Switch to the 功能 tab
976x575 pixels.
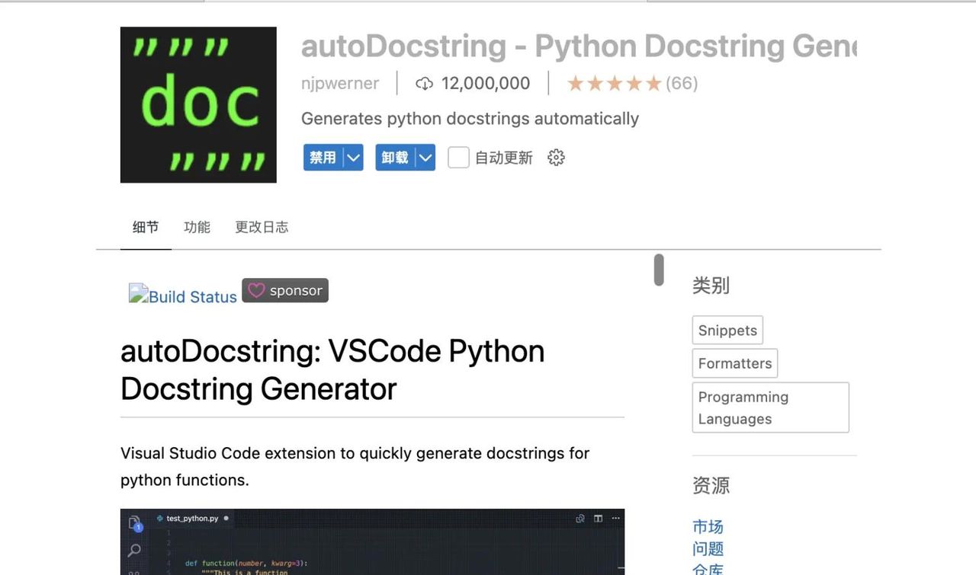tap(197, 226)
